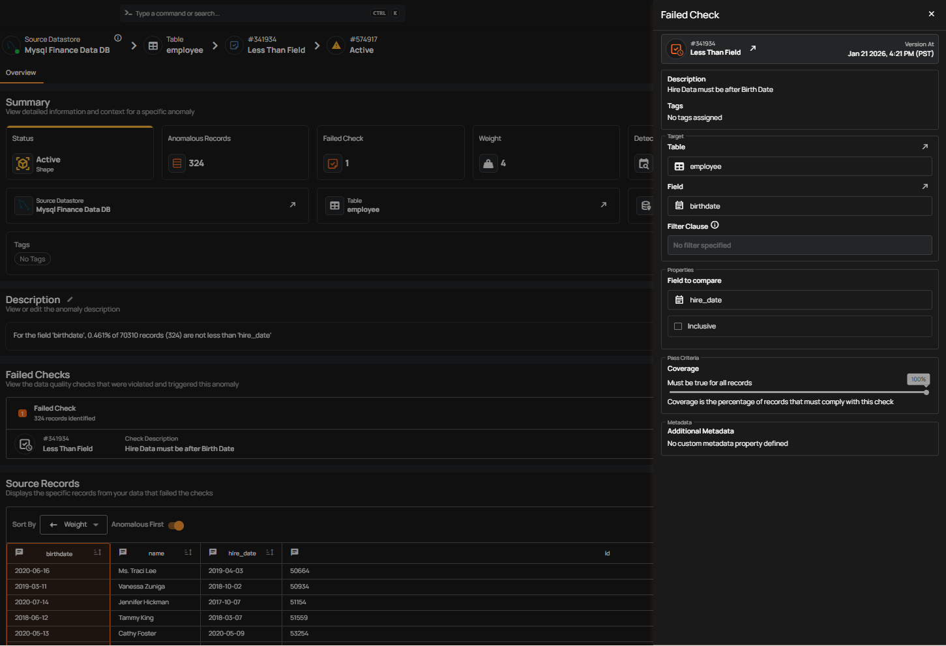Click the Table card grid icon
This screenshot has height=646, width=946.
click(x=334, y=205)
